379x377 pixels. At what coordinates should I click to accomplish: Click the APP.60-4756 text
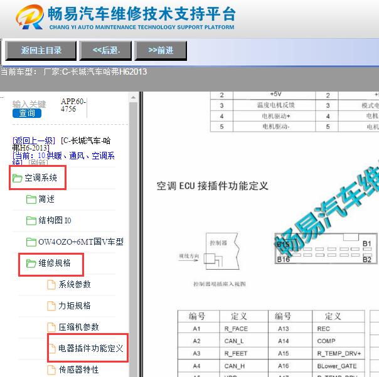(73, 105)
